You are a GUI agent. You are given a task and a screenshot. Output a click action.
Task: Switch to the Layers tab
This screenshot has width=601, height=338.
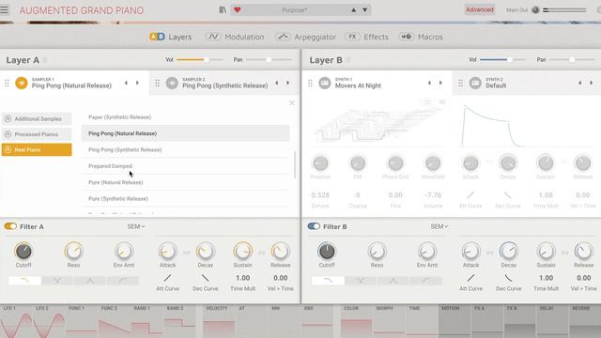pyautogui.click(x=171, y=37)
